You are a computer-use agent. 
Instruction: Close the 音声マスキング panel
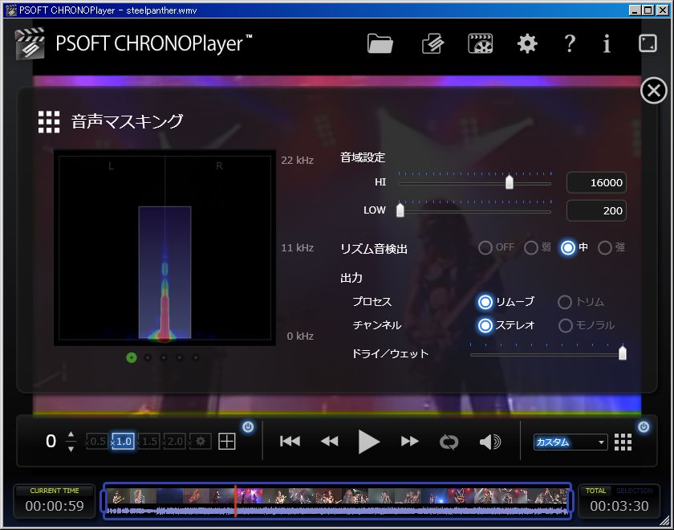[654, 91]
